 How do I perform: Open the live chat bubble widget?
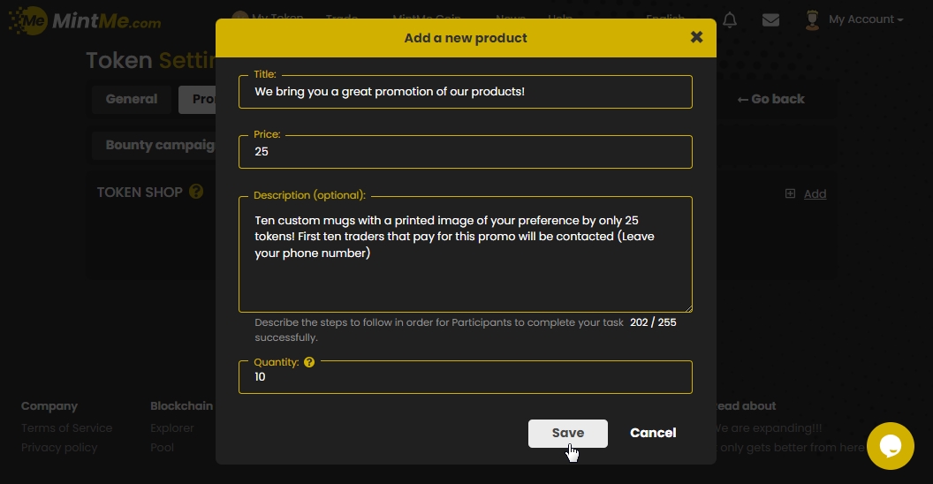pyautogui.click(x=890, y=446)
